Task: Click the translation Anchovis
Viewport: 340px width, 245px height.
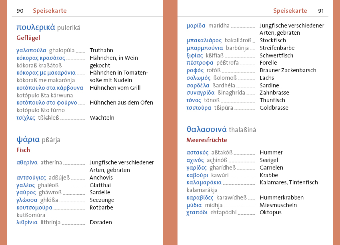Action: tap(101, 178)
